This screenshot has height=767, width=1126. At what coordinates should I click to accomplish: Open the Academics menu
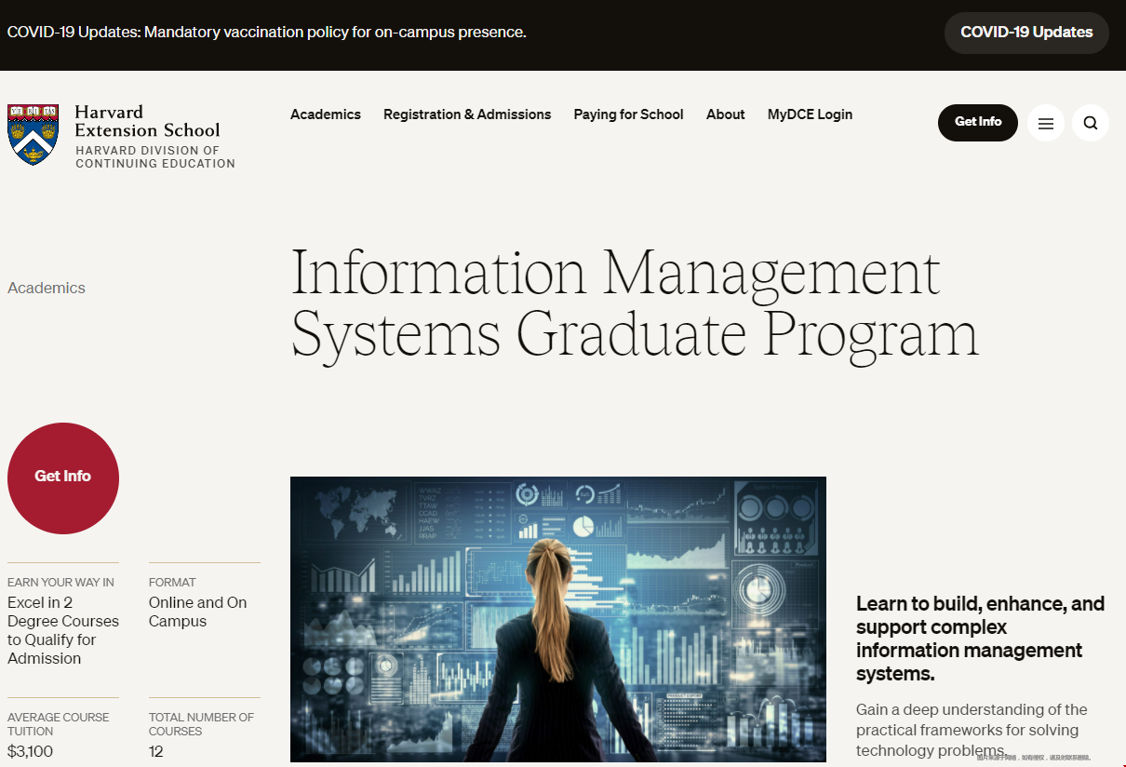tap(326, 114)
